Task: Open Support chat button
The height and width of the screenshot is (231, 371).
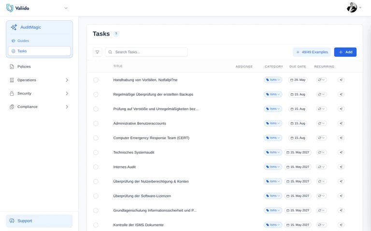Action: 39,221
